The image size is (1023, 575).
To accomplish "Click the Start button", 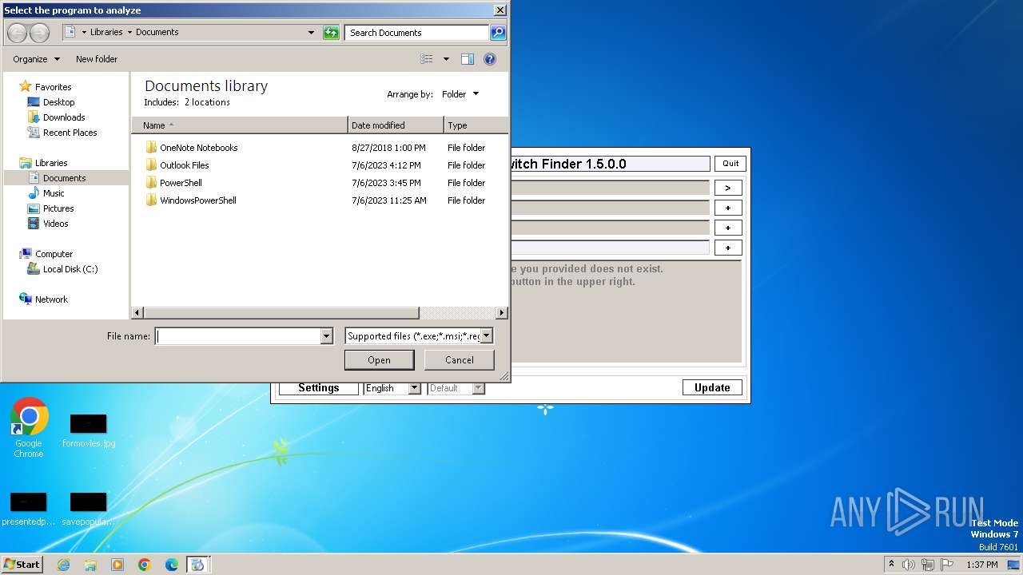I will 22,565.
